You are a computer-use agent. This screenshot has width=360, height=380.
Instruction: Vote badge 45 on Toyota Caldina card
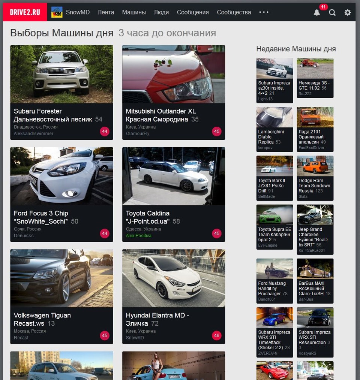point(217,233)
